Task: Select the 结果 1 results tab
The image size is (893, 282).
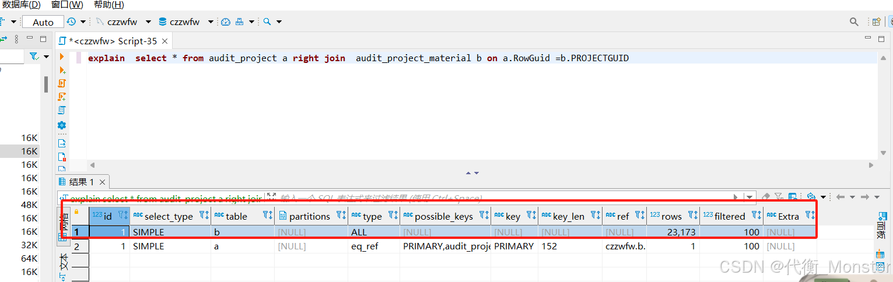Action: coord(82,182)
